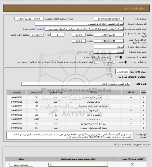This screenshot has width=152, height=167.
Task: Click the 07:00 time beside 1404/02/24
Action: [x=79, y=35]
